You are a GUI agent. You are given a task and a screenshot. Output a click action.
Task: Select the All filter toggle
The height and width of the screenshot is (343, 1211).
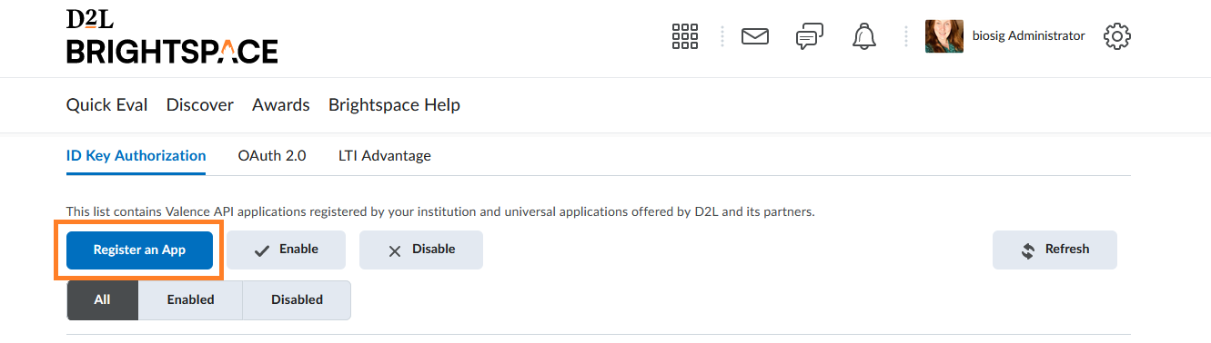102,299
